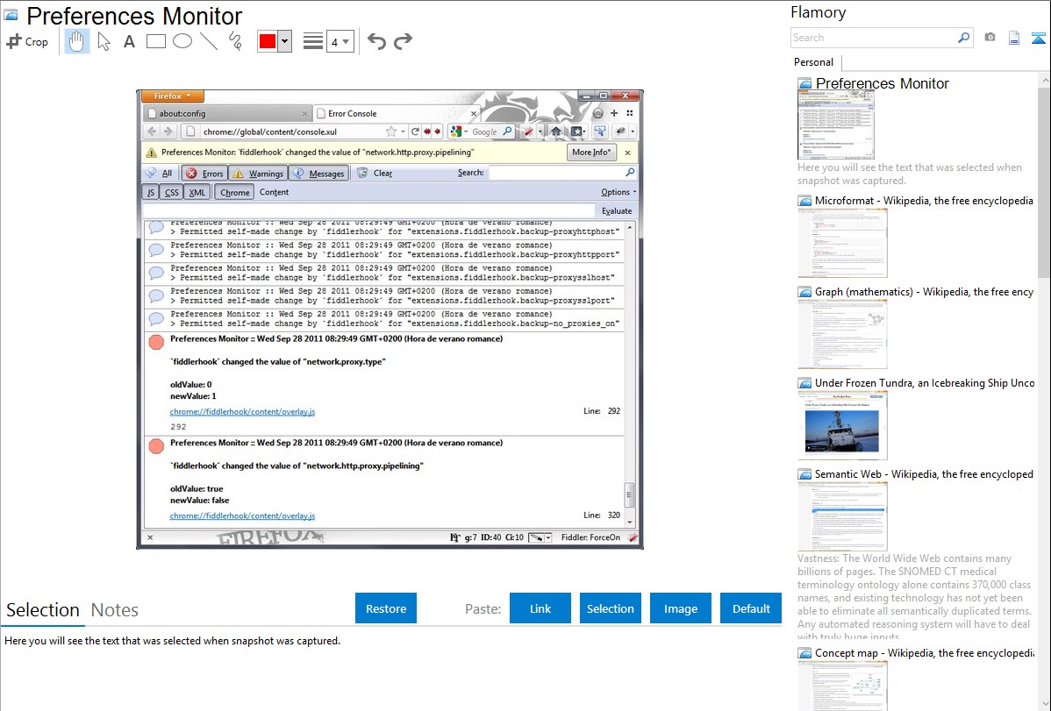Open the Microformat Wikipedia snapshot thumbnail
The image size is (1051, 711).
(x=842, y=243)
